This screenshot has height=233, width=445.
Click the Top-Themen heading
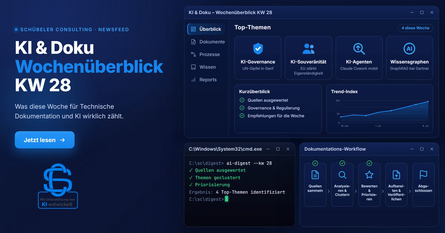(253, 27)
